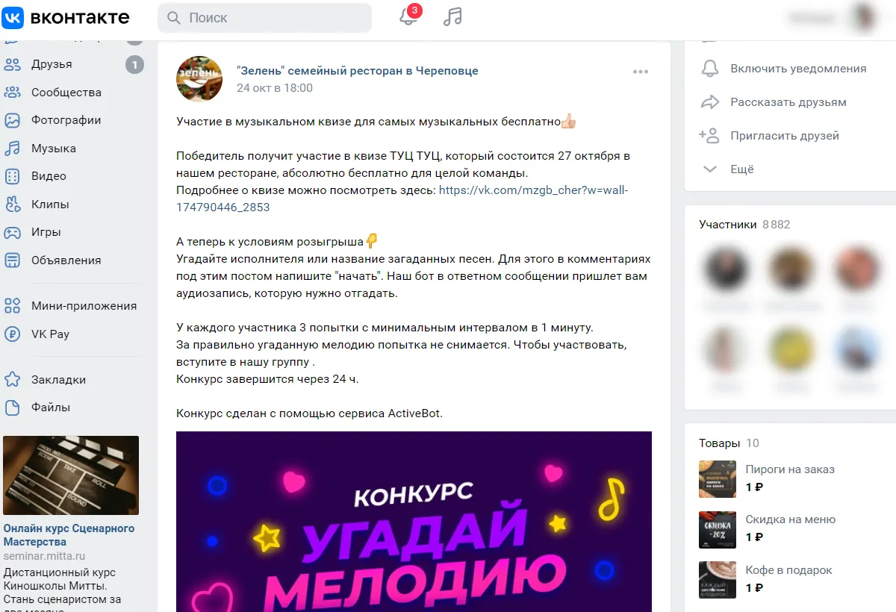The height and width of the screenshot is (612, 896).
Task: Open Клипы clips icon in sidebar
Action: point(13,204)
